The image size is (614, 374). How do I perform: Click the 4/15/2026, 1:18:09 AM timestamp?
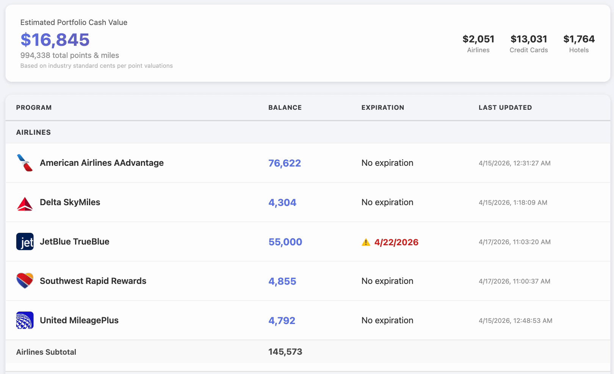click(513, 203)
